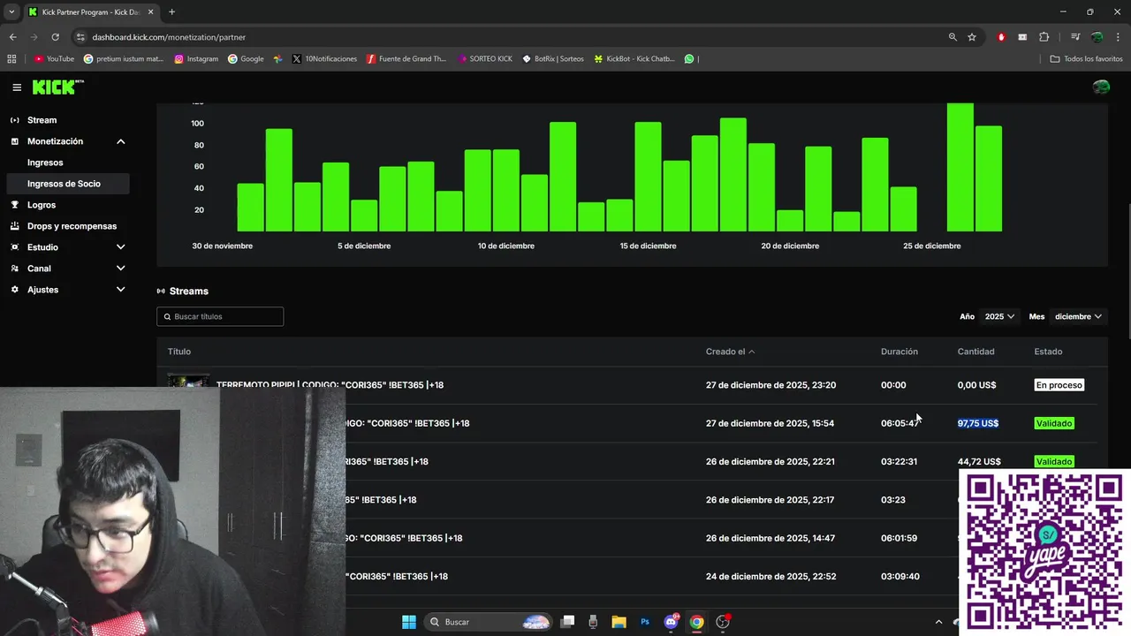Open a new browser tab
Viewport: 1131px width, 636px height.
coord(171,11)
